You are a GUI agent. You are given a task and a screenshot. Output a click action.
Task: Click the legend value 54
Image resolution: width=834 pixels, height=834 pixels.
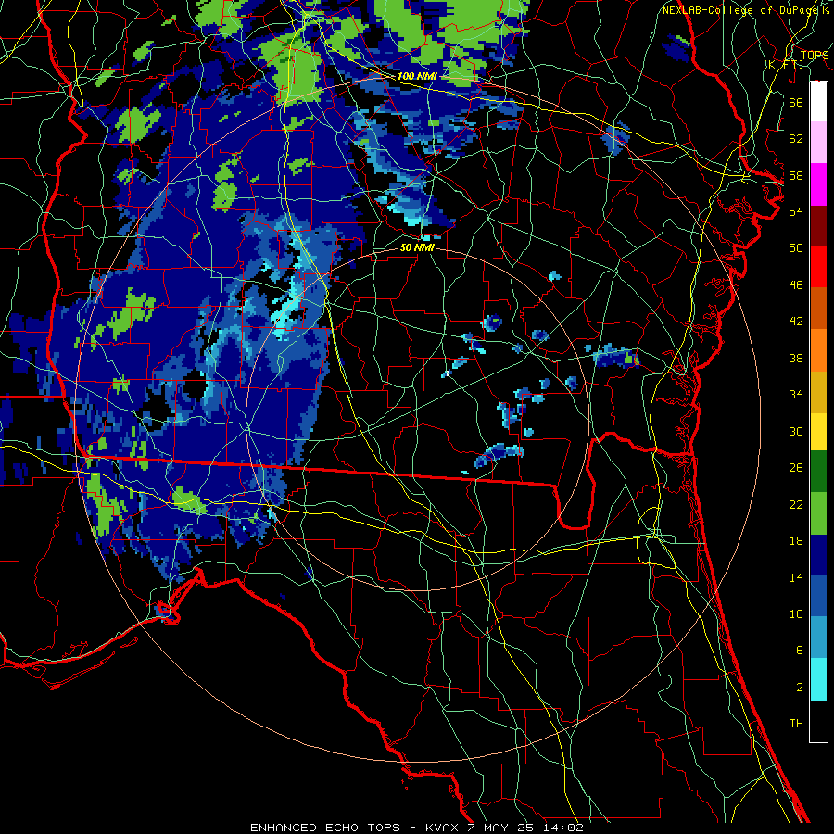click(x=796, y=211)
